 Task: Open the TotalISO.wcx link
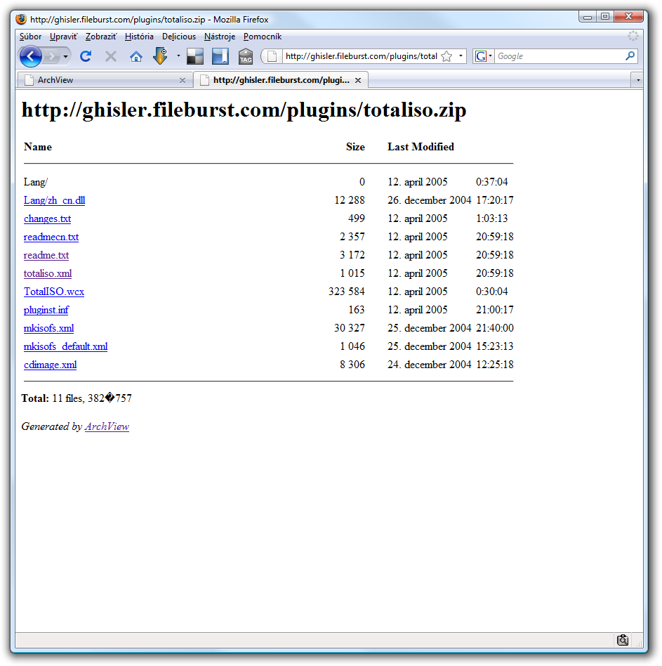click(x=54, y=292)
